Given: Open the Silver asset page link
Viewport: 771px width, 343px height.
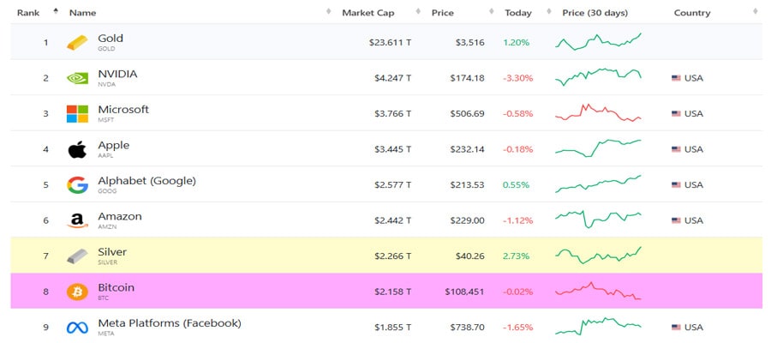Looking at the screenshot, I should (112, 252).
